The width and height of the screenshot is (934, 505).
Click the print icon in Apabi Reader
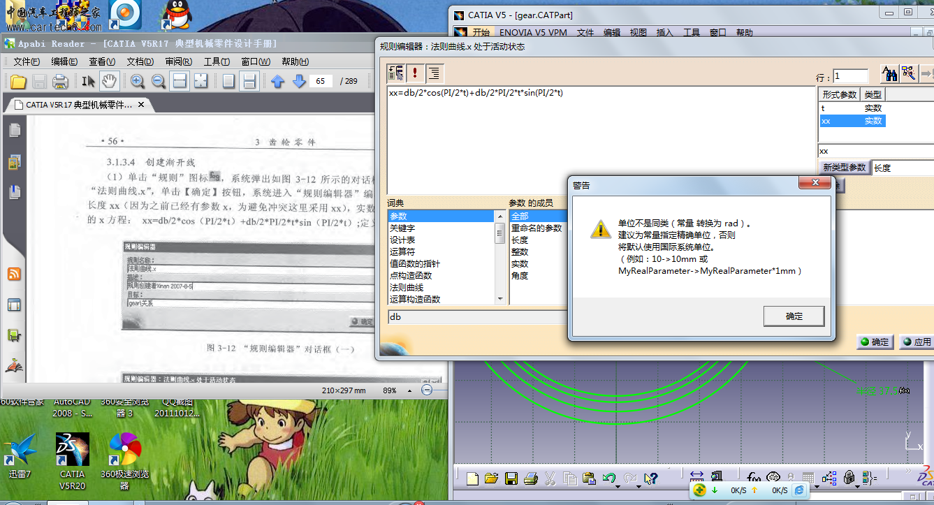(60, 81)
